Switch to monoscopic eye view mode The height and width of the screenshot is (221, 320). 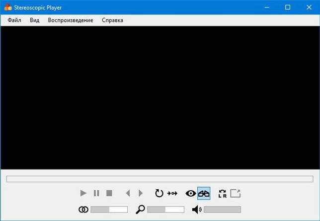click(191, 193)
